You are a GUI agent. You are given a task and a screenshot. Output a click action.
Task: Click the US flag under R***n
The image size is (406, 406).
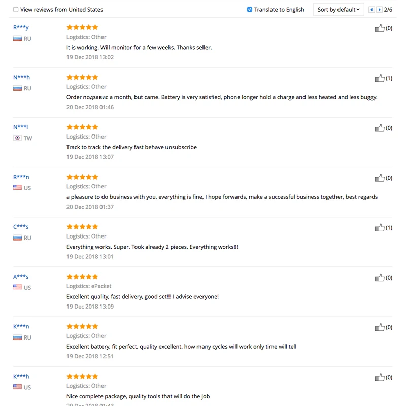pyautogui.click(x=17, y=188)
